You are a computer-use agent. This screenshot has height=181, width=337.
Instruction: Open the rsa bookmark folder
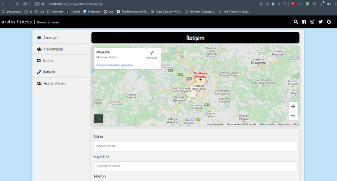coord(39,12)
